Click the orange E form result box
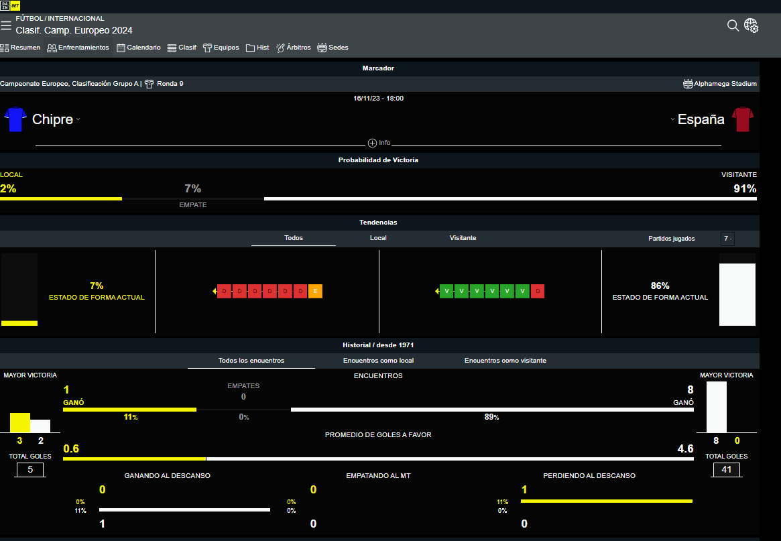 [x=316, y=292]
